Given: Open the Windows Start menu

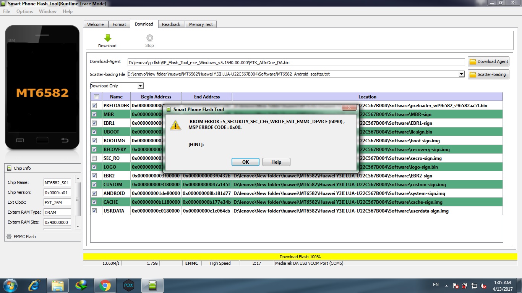Looking at the screenshot, I should pyautogui.click(x=10, y=285).
